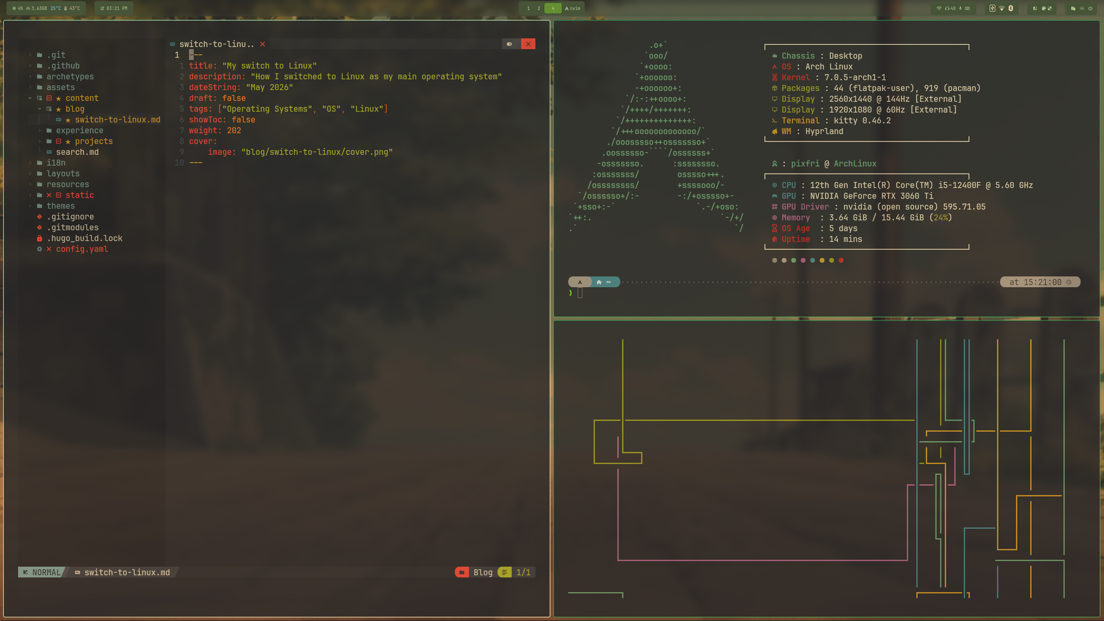Screen dimensions: 1104x621
Task: Click the keyboard icon in top bar
Action: (x=967, y=8)
